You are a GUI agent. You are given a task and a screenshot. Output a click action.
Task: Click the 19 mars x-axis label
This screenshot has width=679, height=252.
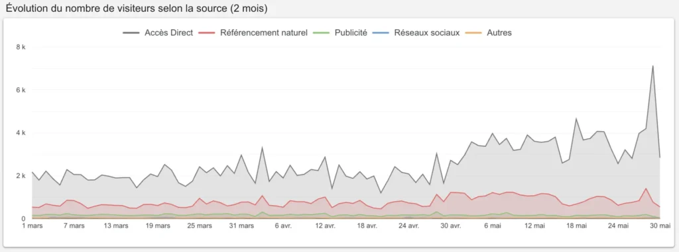tap(158, 226)
